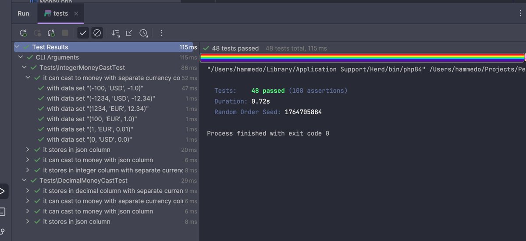The width and height of the screenshot is (526, 241).
Task: Collapse the CLI Arguments node
Action: pyautogui.click(x=21, y=57)
